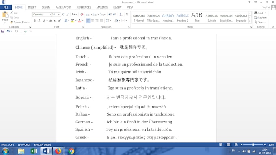Collapse the ribbon arrow
This screenshot has height=155, width=276.
coord(273,27)
